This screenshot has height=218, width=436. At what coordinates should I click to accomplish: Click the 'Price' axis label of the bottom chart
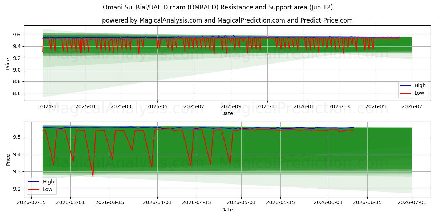click(x=8, y=160)
